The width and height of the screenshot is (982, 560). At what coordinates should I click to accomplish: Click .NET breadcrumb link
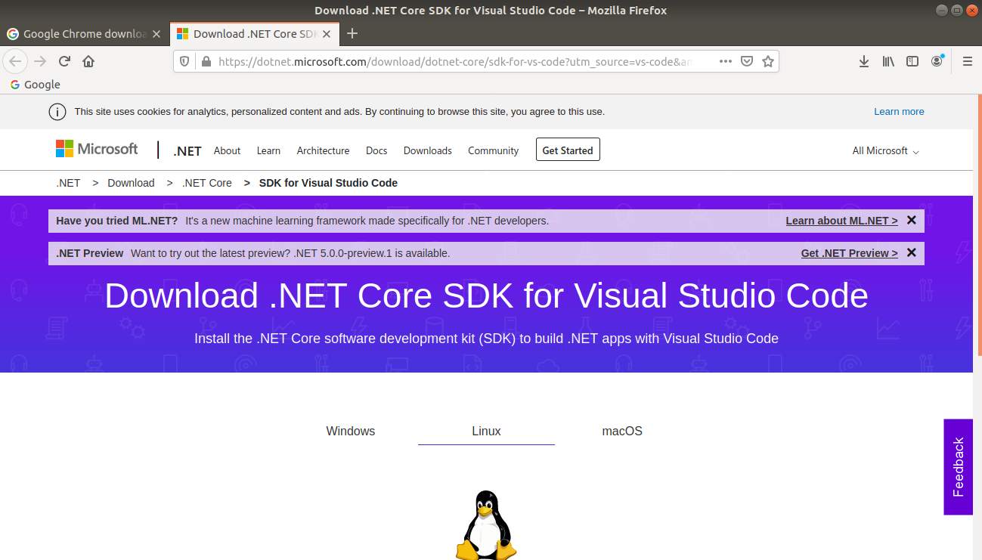[x=68, y=183]
